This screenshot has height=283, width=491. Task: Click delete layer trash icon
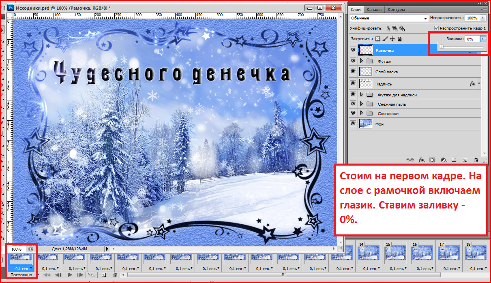click(476, 160)
